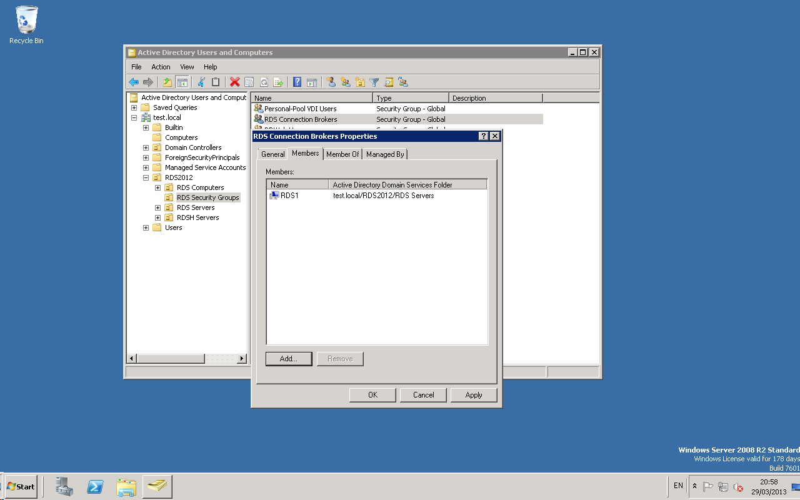Click OK in properties dialog
Image resolution: width=800 pixels, height=500 pixels.
pyautogui.click(x=372, y=395)
